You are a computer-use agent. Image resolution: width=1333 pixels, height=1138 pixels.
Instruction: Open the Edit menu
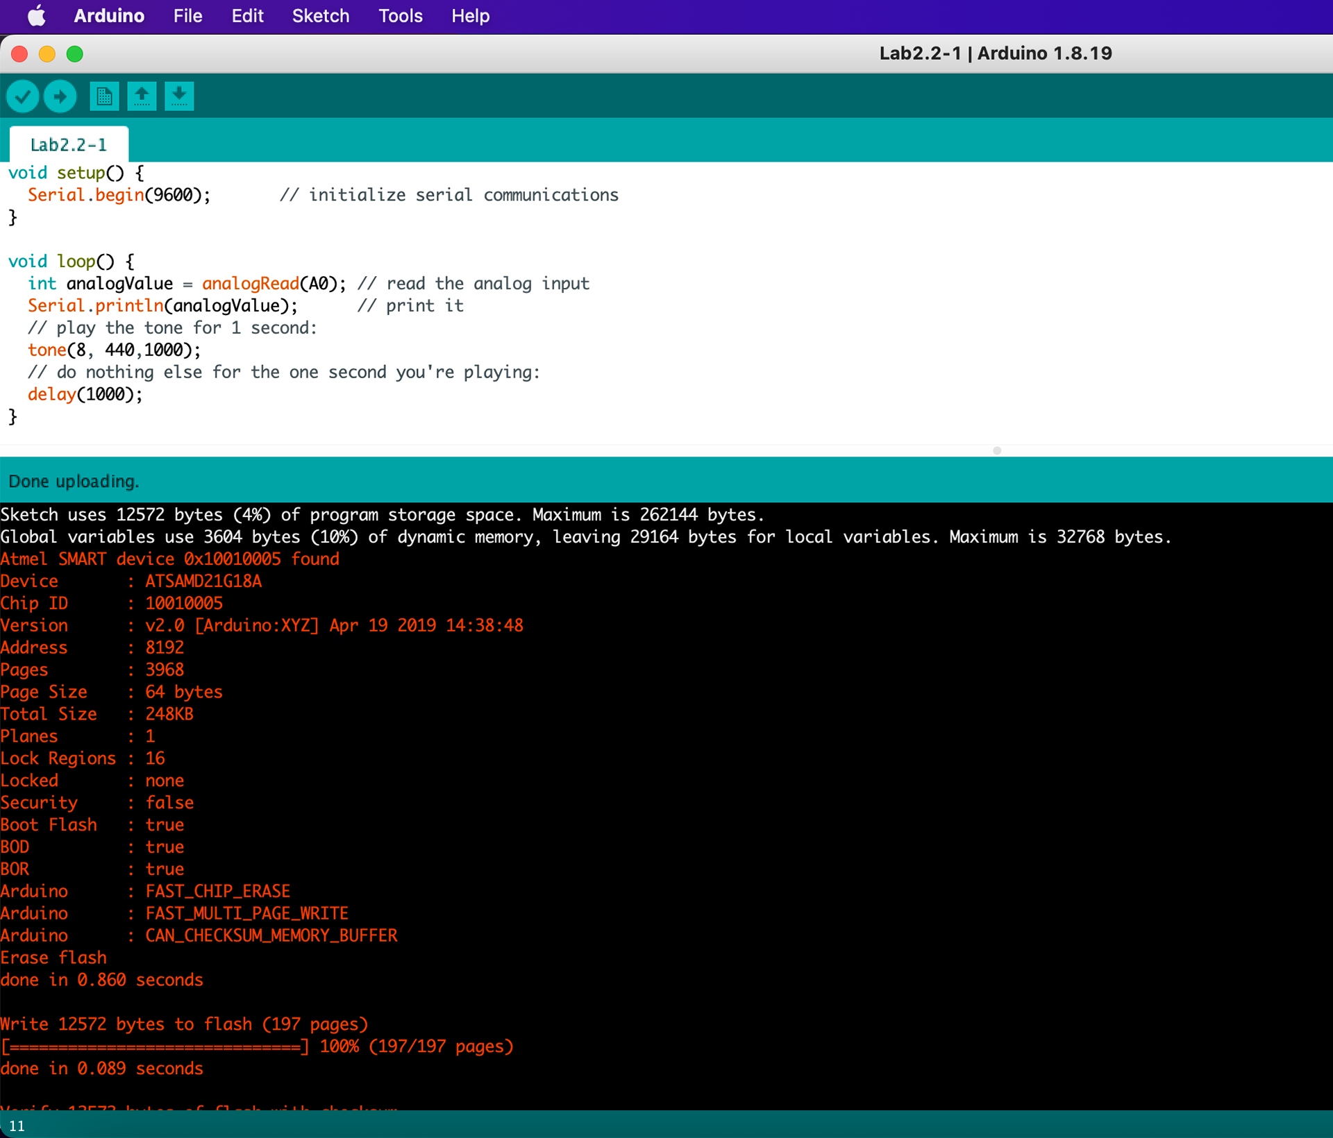pyautogui.click(x=247, y=15)
